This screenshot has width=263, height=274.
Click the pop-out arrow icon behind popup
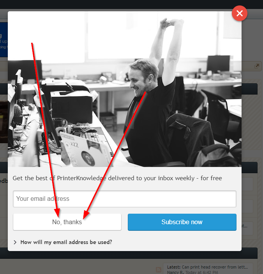pos(257,66)
